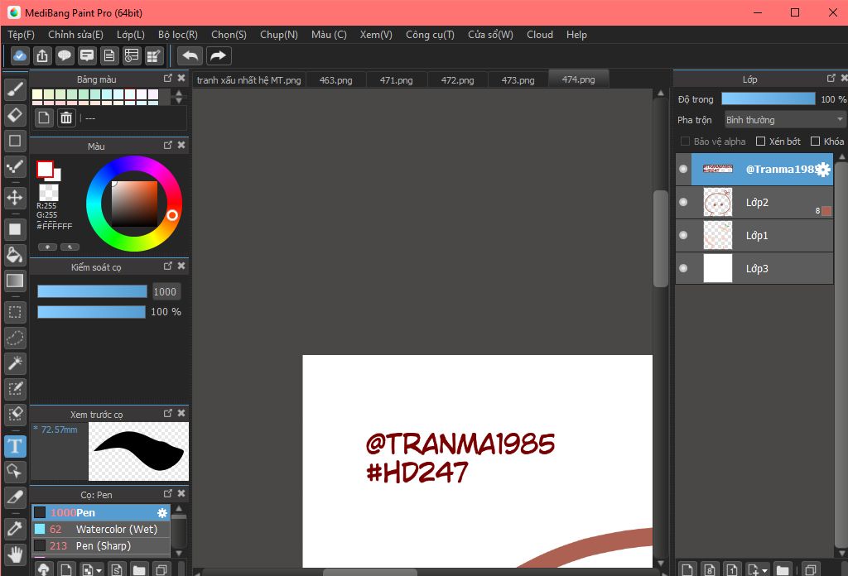Select the Eyedropper tool
848x576 pixels.
(x=15, y=529)
